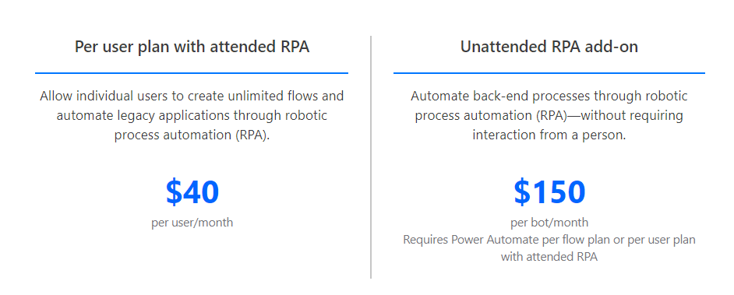The image size is (734, 295).
Task: Click the 'per bot/month' label
Action: pos(549,223)
